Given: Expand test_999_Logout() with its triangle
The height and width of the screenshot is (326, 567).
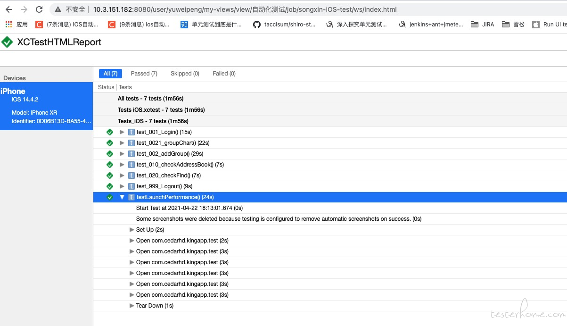Looking at the screenshot, I should point(122,186).
